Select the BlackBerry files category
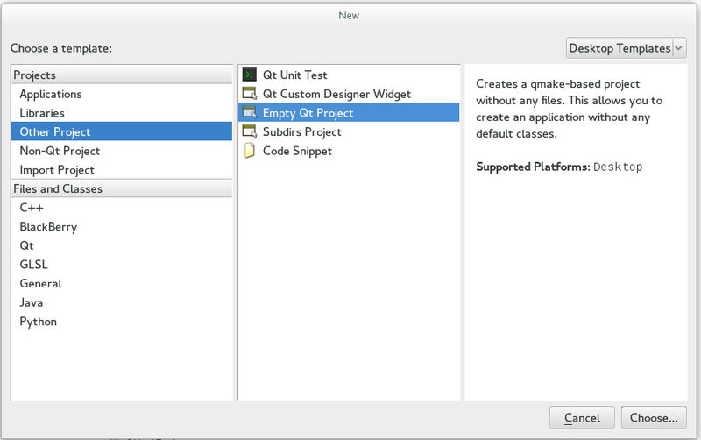This screenshot has width=701, height=440. point(48,227)
